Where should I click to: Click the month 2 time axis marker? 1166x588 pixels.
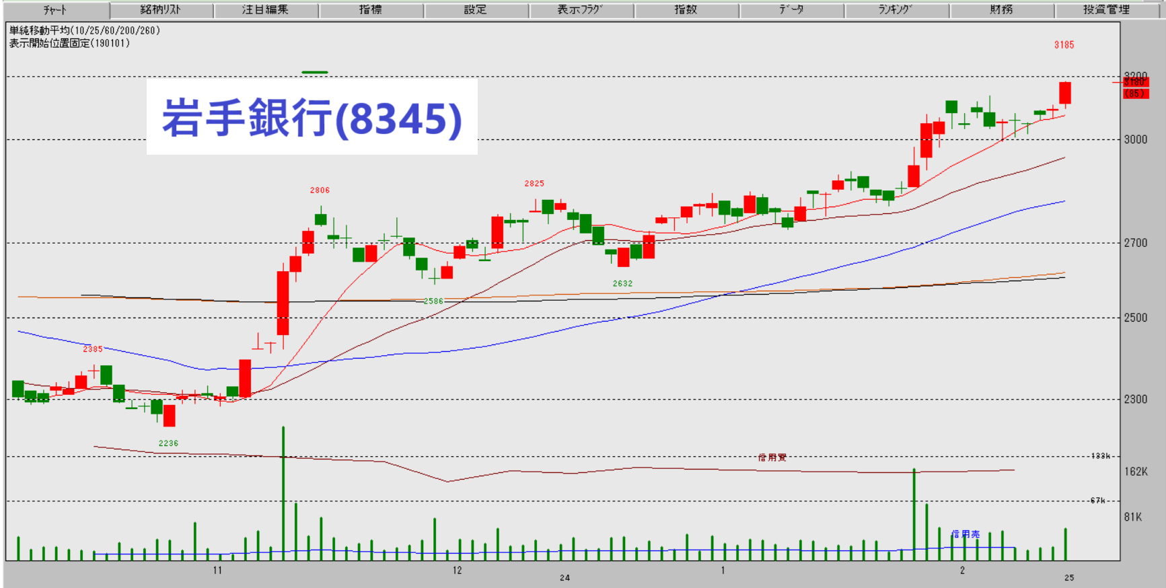(962, 571)
